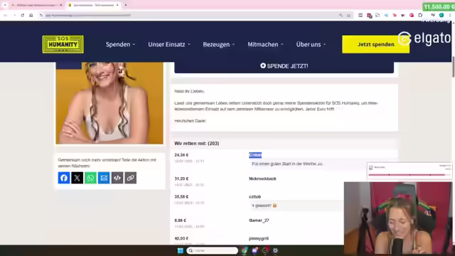Click the 24,36 € donation amount
The height and width of the screenshot is (256, 455).
click(181, 155)
